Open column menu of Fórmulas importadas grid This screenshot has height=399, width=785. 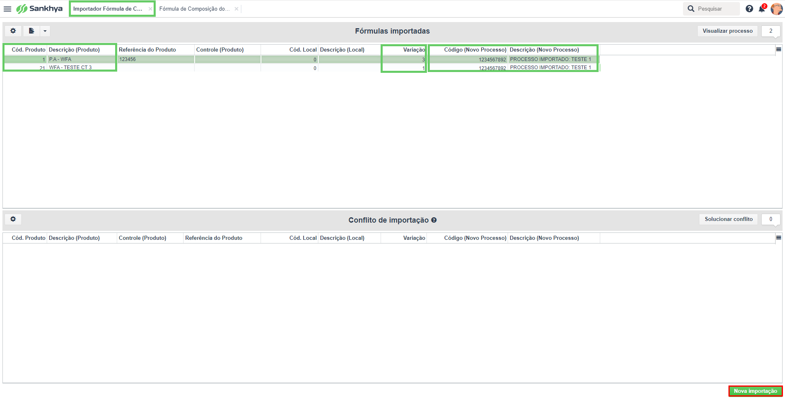point(778,50)
